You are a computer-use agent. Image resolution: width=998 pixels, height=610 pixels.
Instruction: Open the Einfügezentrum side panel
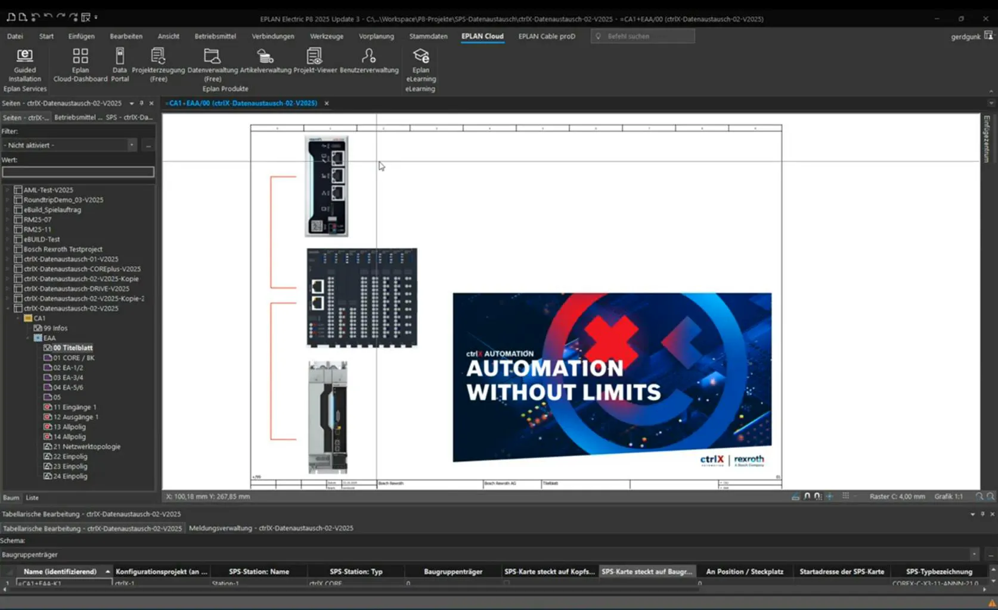tap(987, 139)
